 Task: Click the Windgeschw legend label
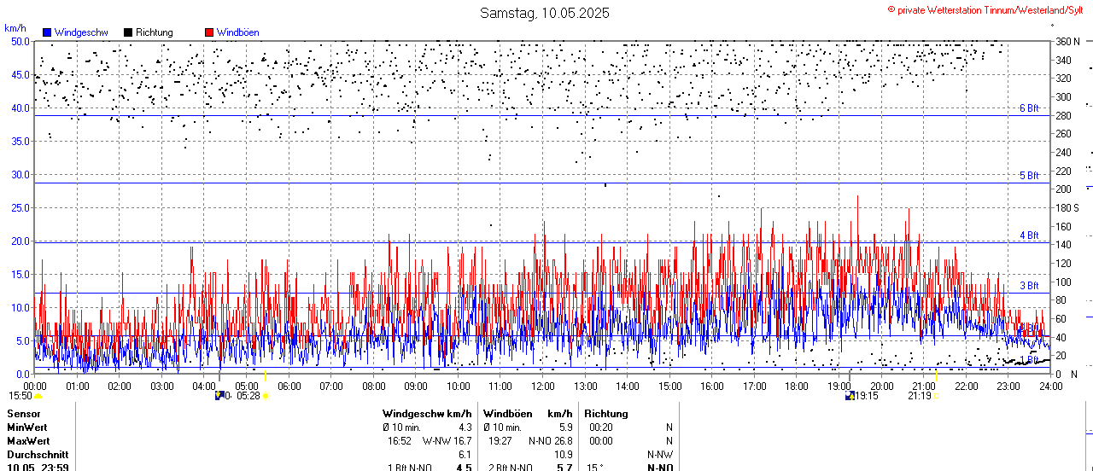pos(81,32)
